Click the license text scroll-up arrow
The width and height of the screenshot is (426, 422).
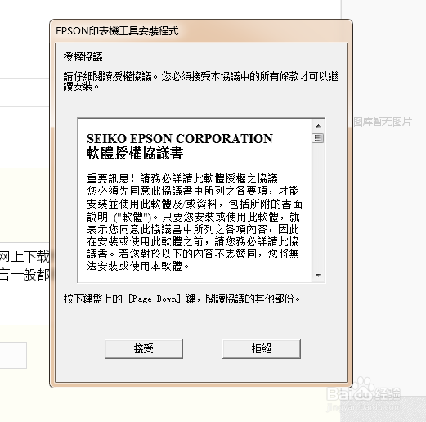[318, 126]
